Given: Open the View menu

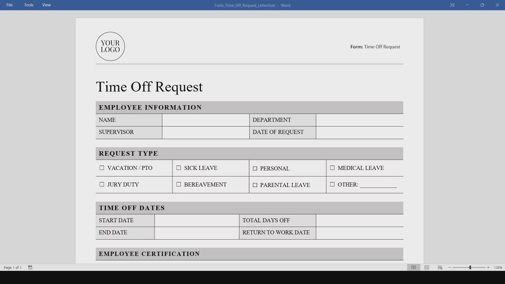Looking at the screenshot, I should point(46,5).
